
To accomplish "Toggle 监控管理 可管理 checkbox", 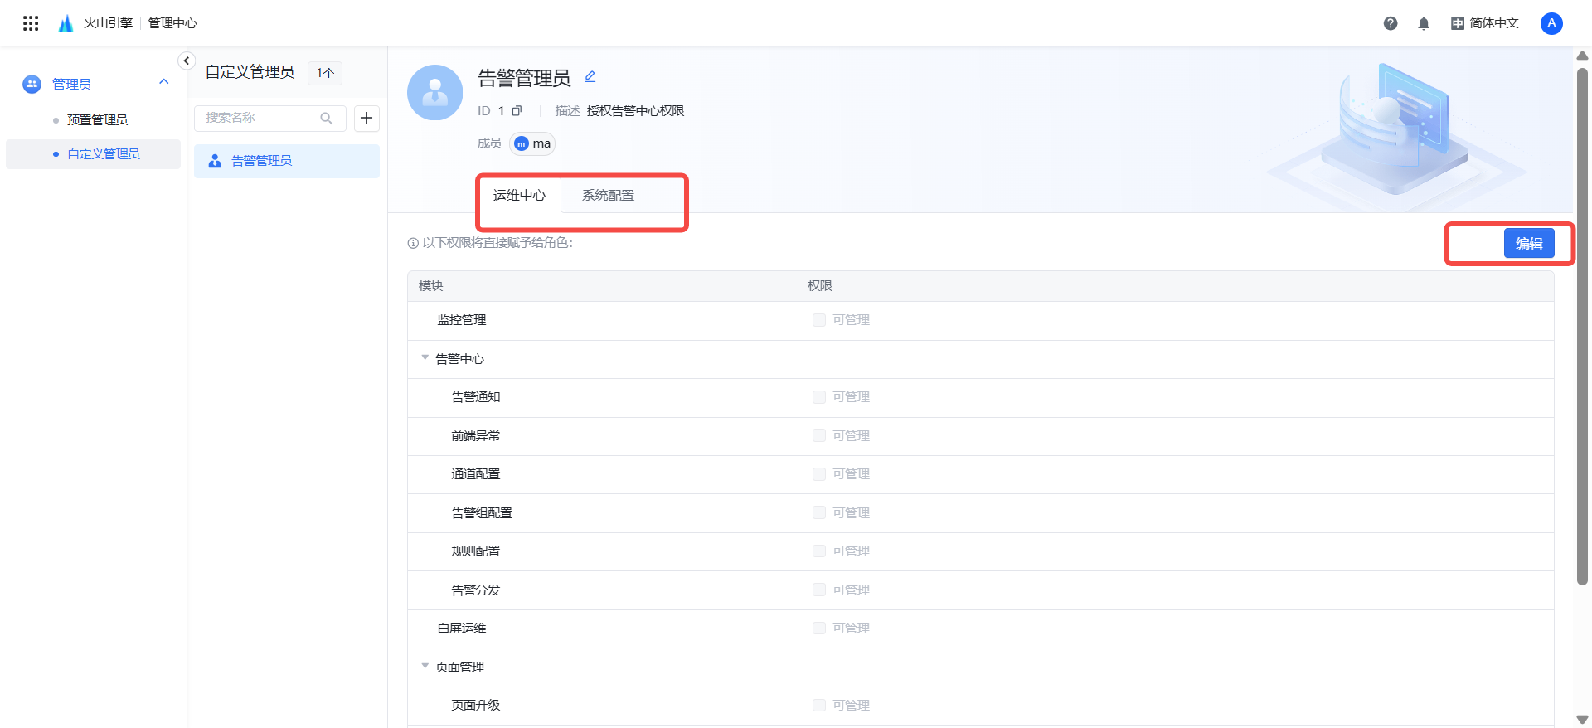I will pyautogui.click(x=819, y=320).
